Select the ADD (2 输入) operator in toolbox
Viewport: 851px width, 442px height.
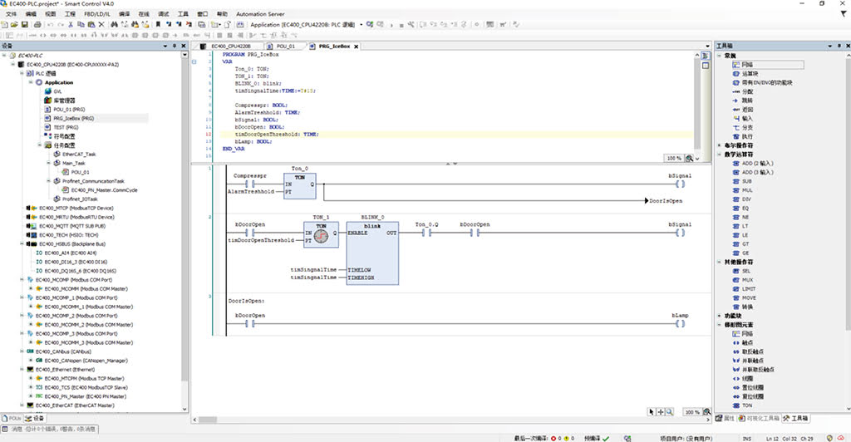pos(756,164)
